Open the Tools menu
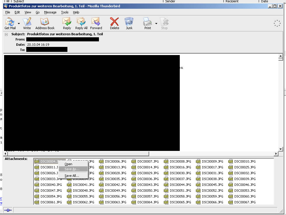 click(65, 12)
